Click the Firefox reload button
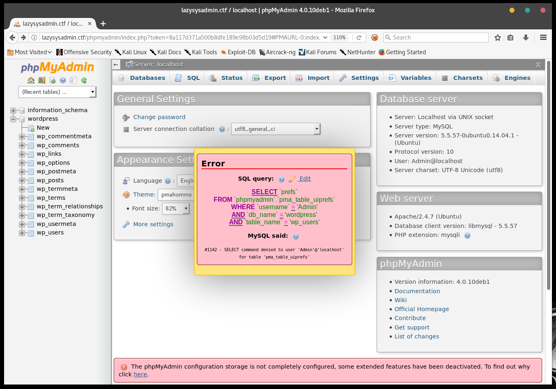Viewport: 556px width, 389px height. coord(359,38)
